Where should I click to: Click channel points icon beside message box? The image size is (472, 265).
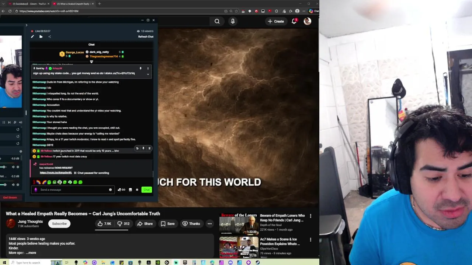pos(121,190)
